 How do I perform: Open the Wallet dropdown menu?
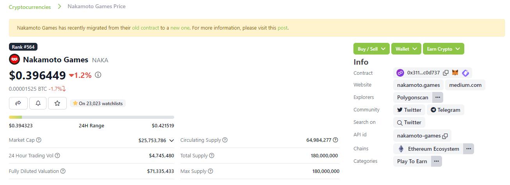pyautogui.click(x=406, y=49)
